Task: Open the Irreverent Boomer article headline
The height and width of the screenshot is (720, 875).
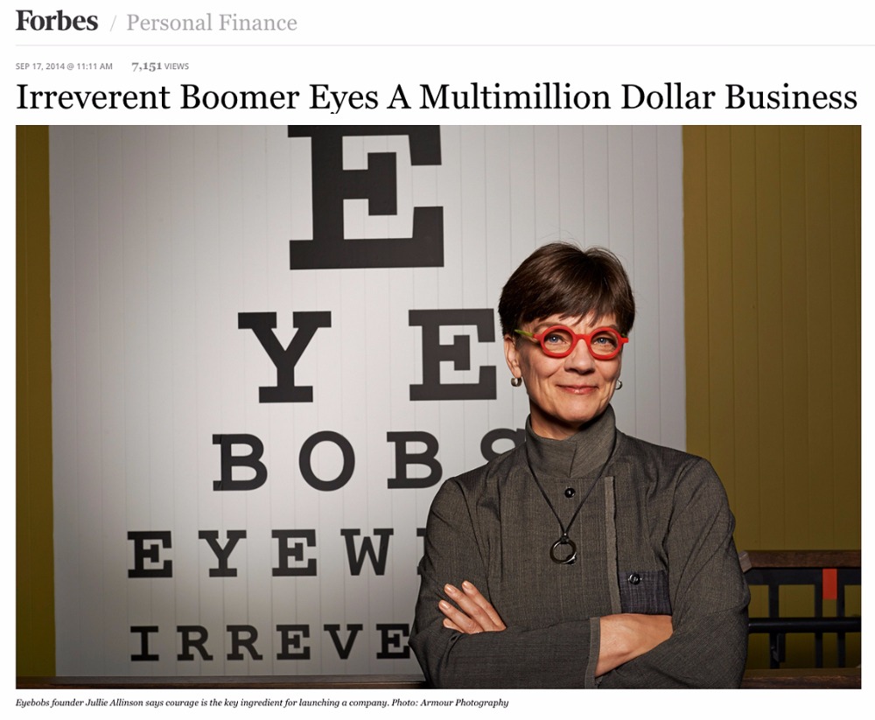Action: pyautogui.click(x=437, y=96)
